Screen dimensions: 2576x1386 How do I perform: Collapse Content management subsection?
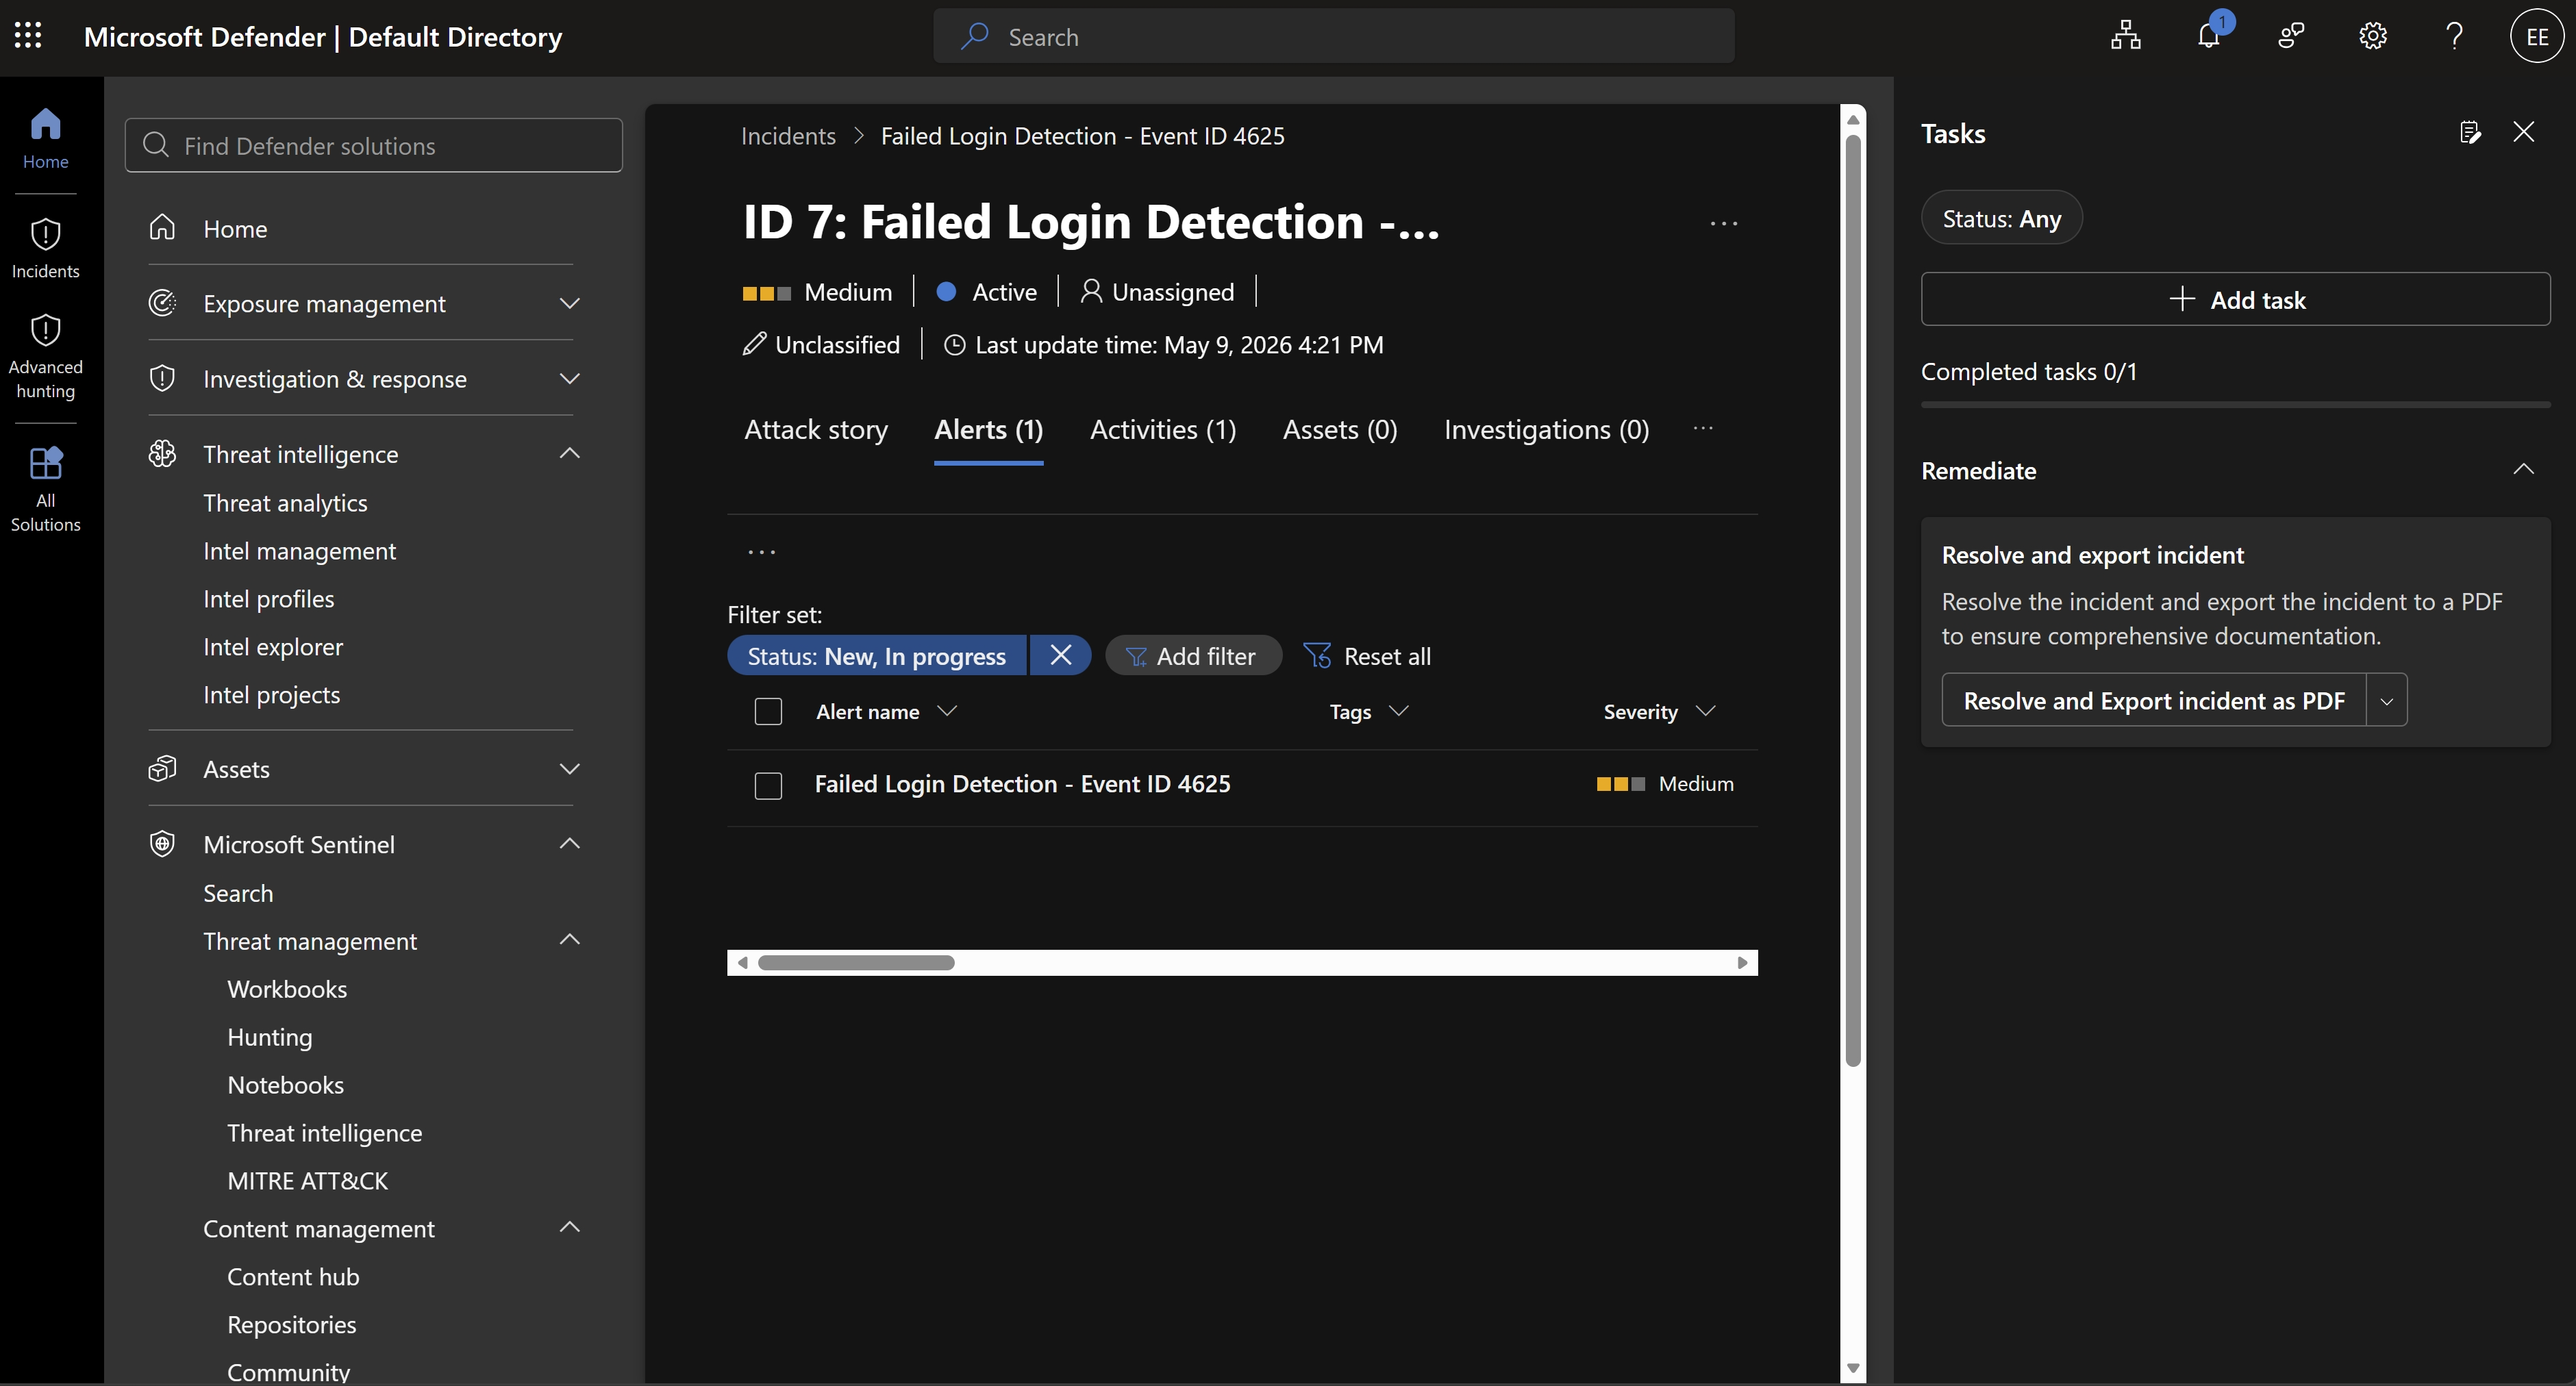coord(570,1228)
